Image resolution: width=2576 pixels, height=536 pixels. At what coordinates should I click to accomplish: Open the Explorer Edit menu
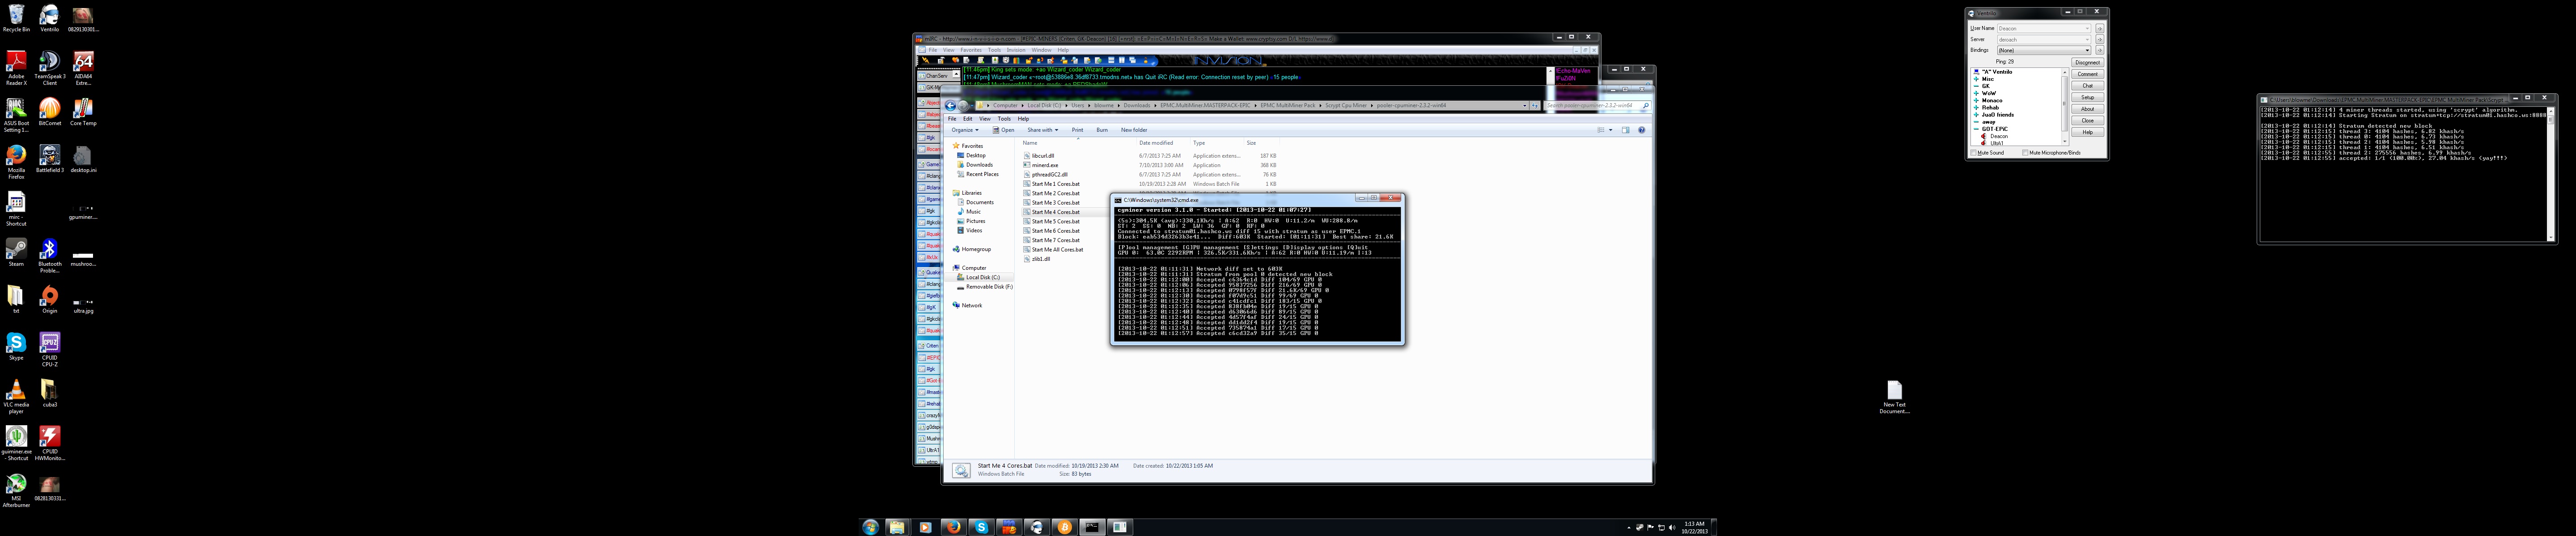967,119
